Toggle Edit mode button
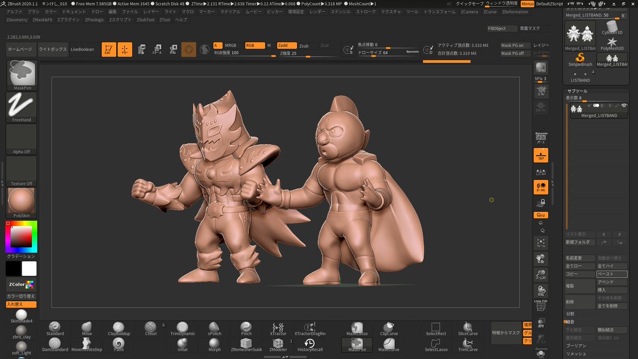The image size is (638, 359). [108, 49]
